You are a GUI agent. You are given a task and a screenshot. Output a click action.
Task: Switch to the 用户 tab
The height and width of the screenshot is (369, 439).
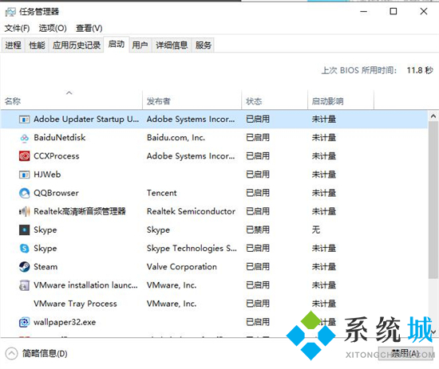(x=140, y=45)
